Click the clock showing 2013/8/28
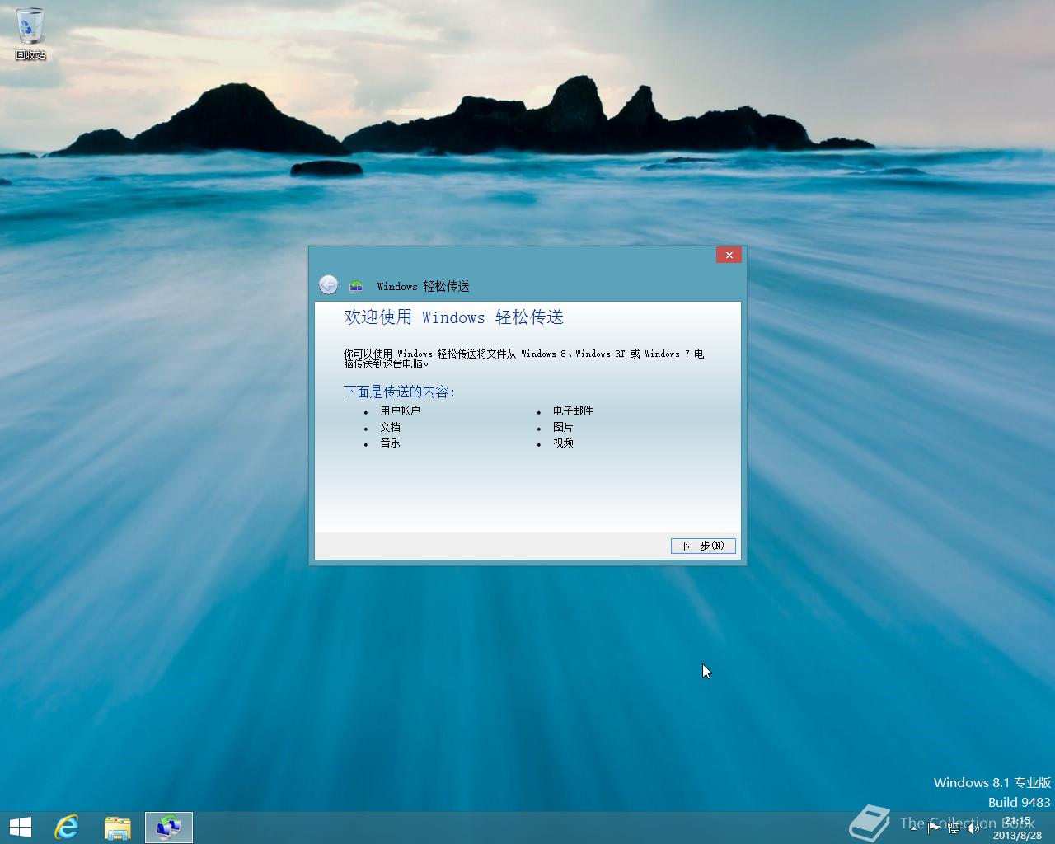The image size is (1055, 844). coord(1017,828)
